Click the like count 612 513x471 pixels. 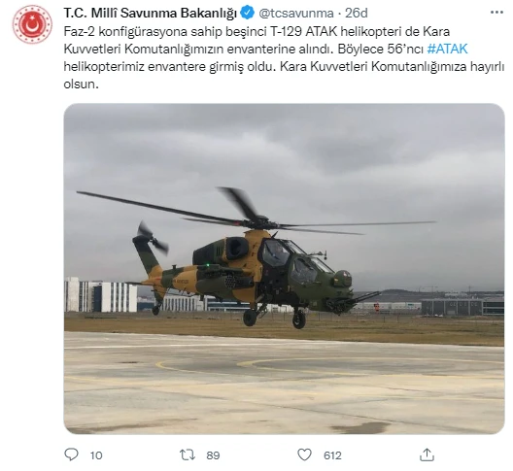pos(332,455)
